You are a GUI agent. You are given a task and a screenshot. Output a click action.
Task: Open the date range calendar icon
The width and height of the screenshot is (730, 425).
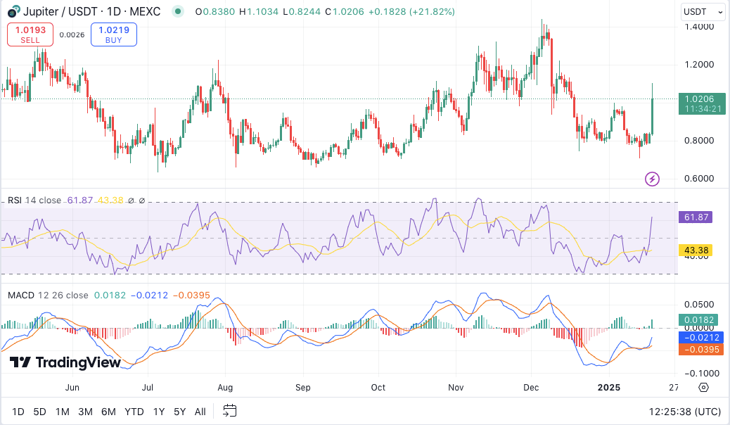click(x=229, y=411)
